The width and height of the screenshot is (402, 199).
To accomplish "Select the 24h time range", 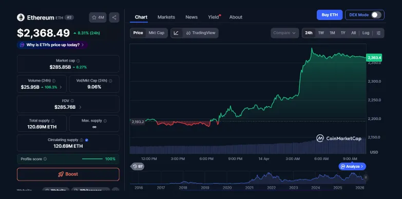I will coord(309,33).
